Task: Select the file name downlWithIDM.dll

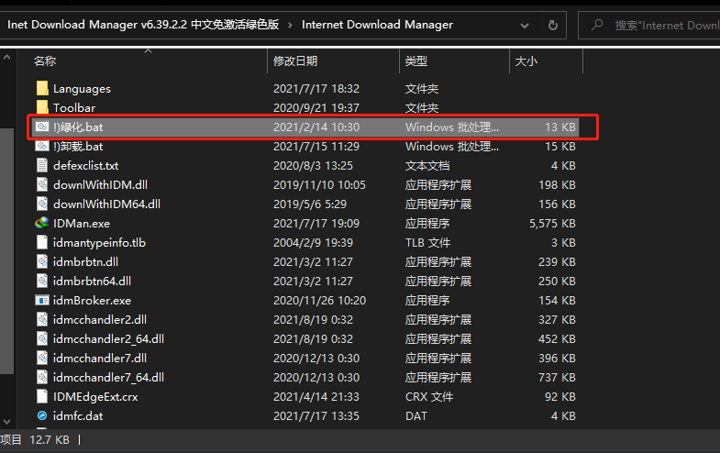Action: click(x=100, y=185)
